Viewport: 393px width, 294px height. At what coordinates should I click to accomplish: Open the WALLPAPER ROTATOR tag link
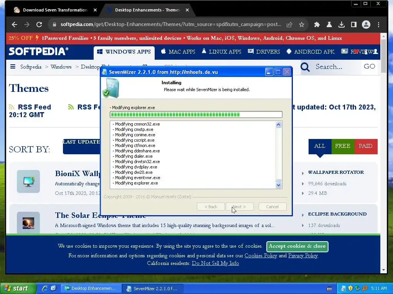coord(336,172)
